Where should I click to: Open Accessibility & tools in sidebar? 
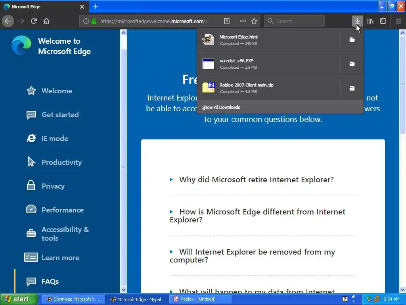pyautogui.click(x=57, y=234)
